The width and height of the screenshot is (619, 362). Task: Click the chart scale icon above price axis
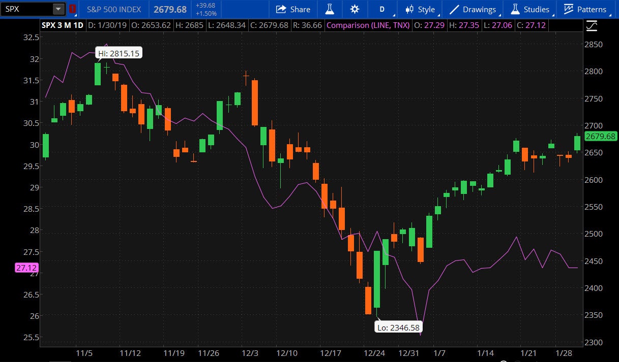[592, 25]
